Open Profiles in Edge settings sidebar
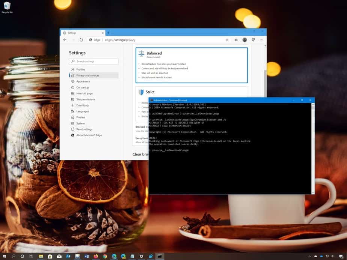Viewport: 347px width, 260px height. (94, 69)
